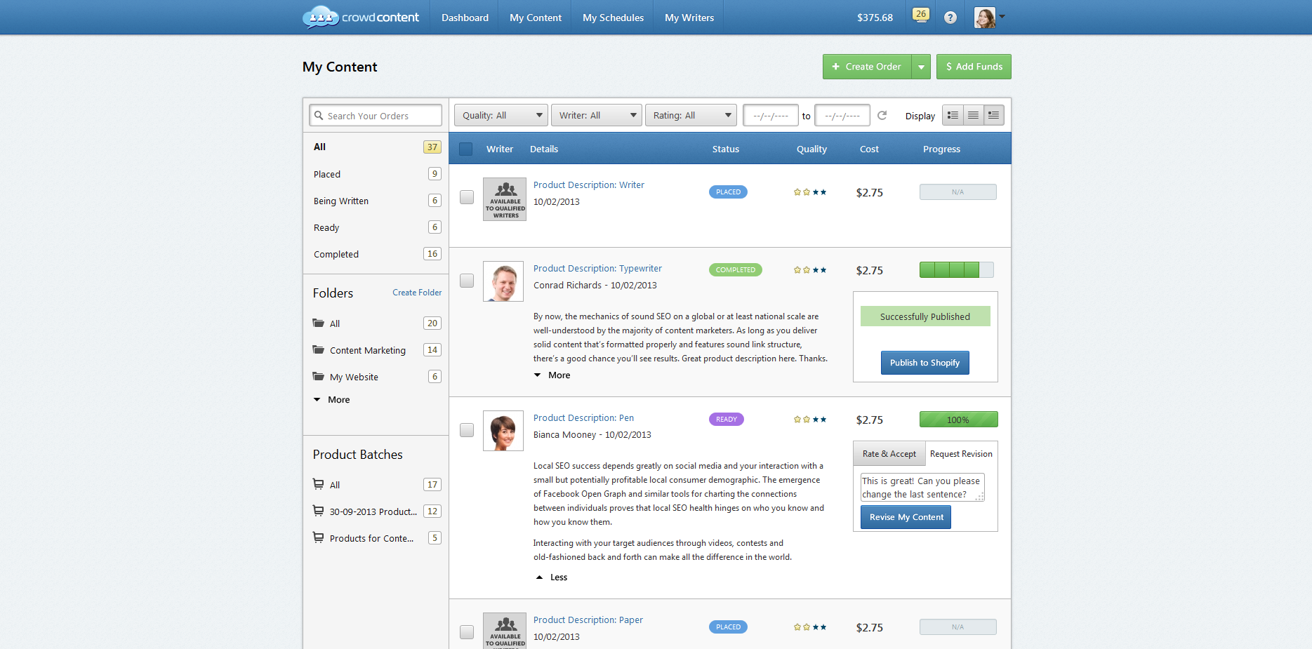Click the Publish to Shopify button
1312x649 pixels.
point(925,362)
